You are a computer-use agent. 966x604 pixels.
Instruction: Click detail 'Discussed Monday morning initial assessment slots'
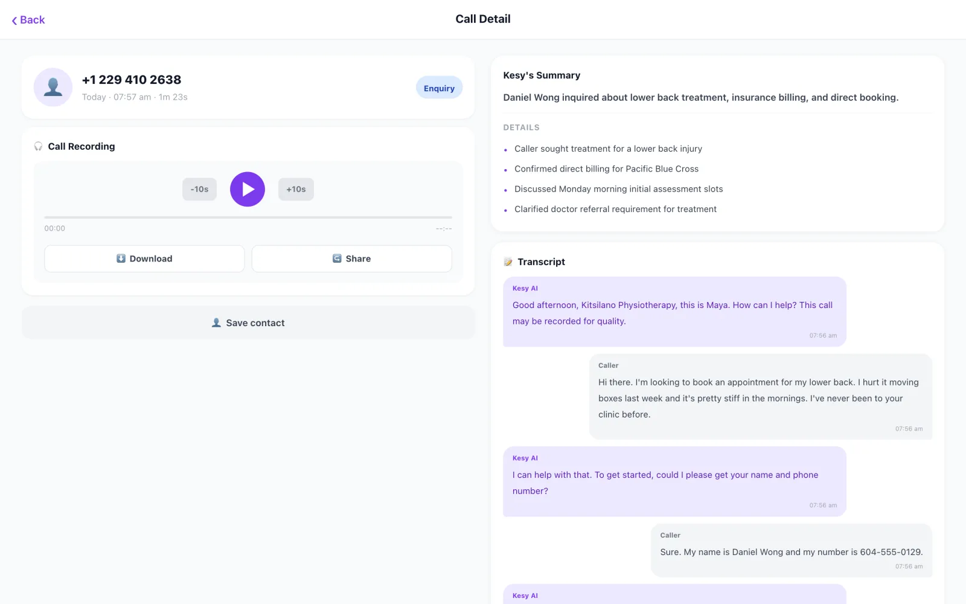click(618, 189)
